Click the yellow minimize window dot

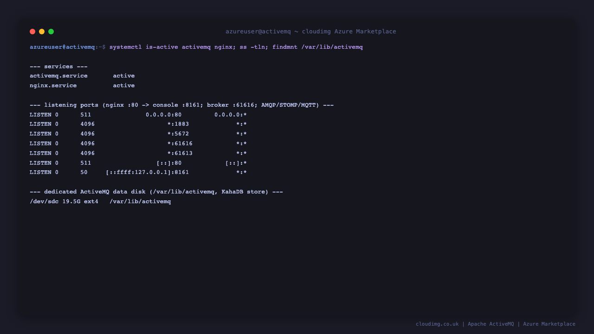42,32
